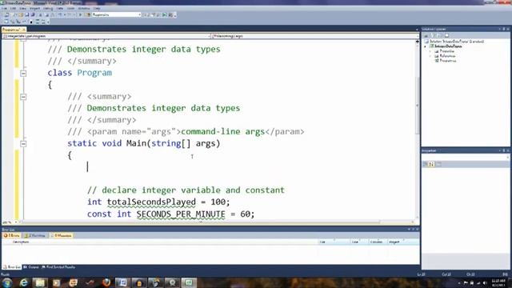Click the SECONDS_PER_MINUTE constant name

coord(181,214)
